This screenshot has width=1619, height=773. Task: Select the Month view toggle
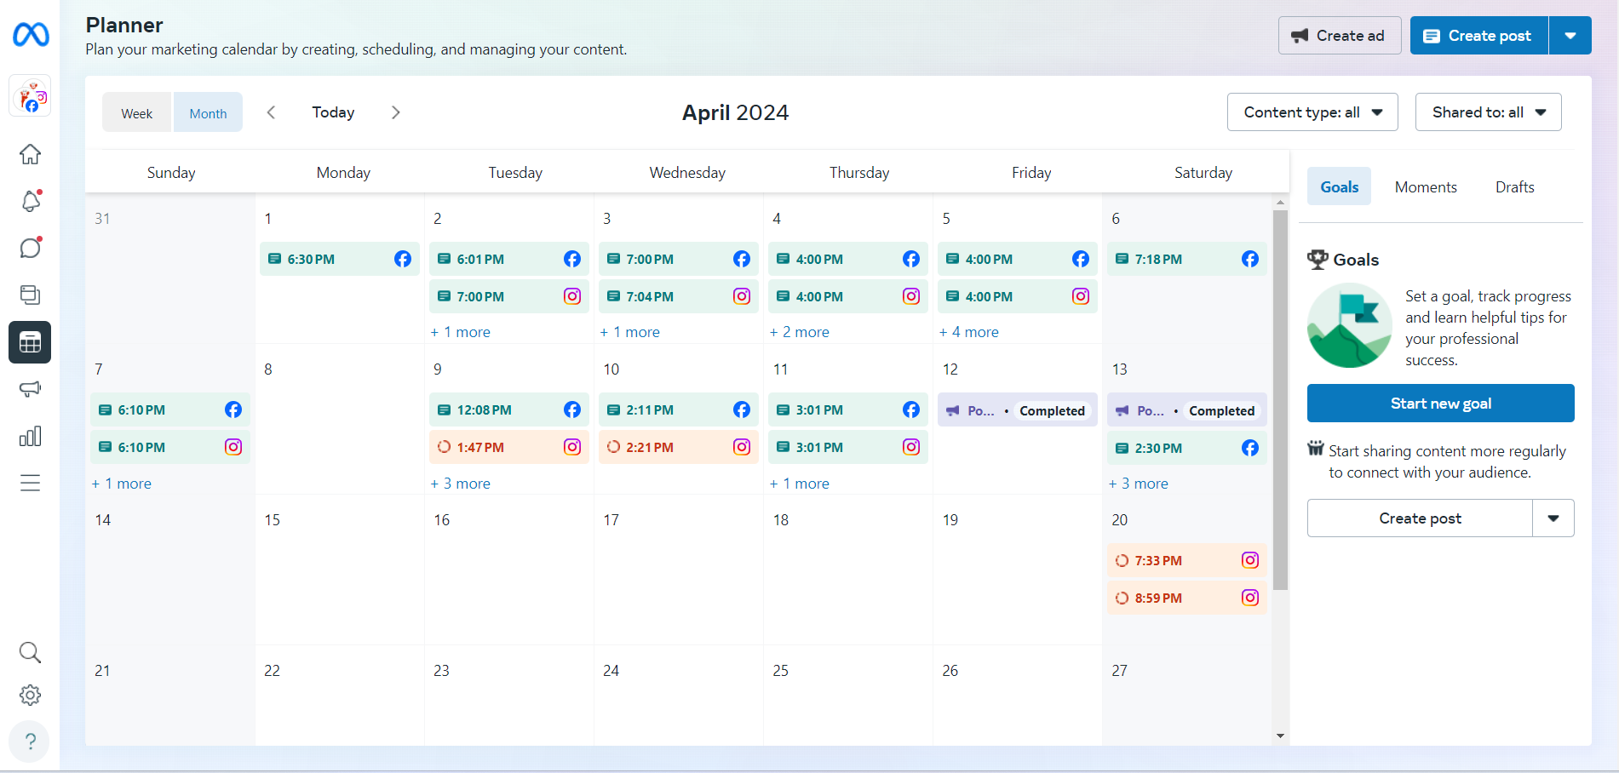click(x=208, y=113)
